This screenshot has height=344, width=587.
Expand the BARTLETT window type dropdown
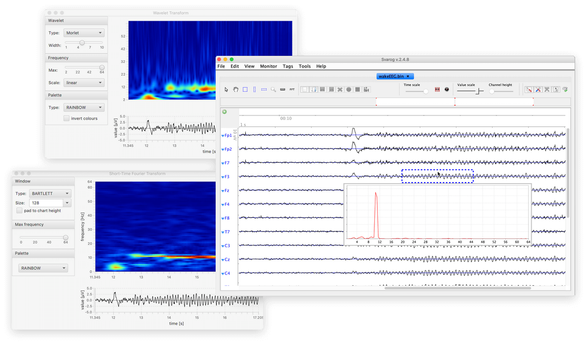coord(50,193)
